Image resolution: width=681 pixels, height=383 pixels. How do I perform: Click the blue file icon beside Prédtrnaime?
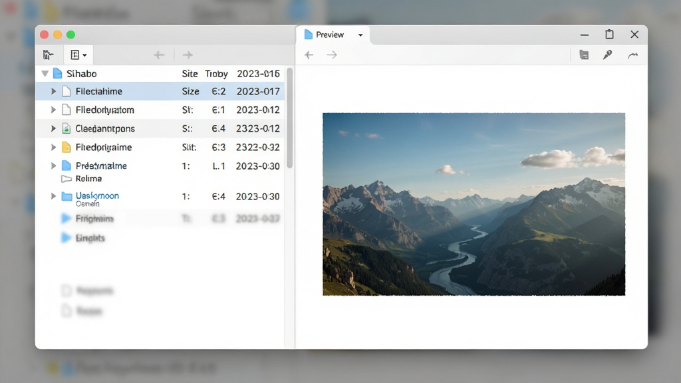coord(67,166)
